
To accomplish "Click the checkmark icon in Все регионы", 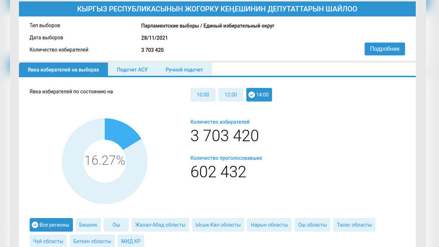I will coord(35,225).
